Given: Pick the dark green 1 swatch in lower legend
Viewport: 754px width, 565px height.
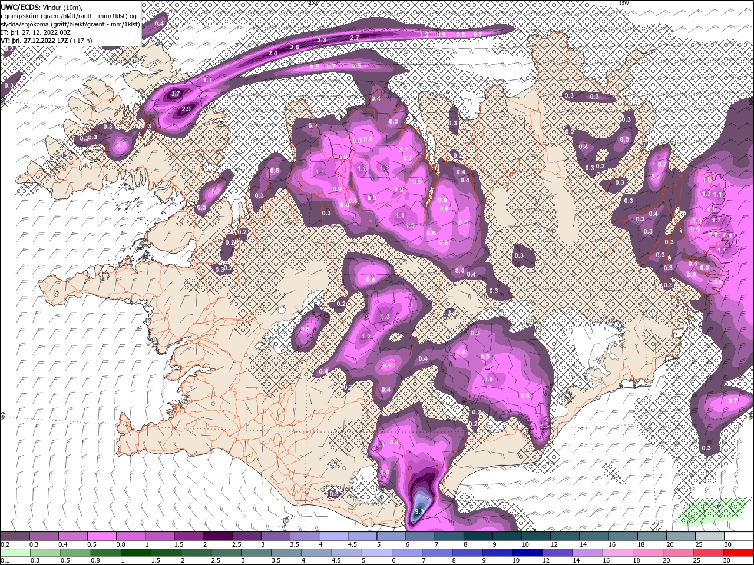Looking at the screenshot, I should pyautogui.click(x=135, y=553).
